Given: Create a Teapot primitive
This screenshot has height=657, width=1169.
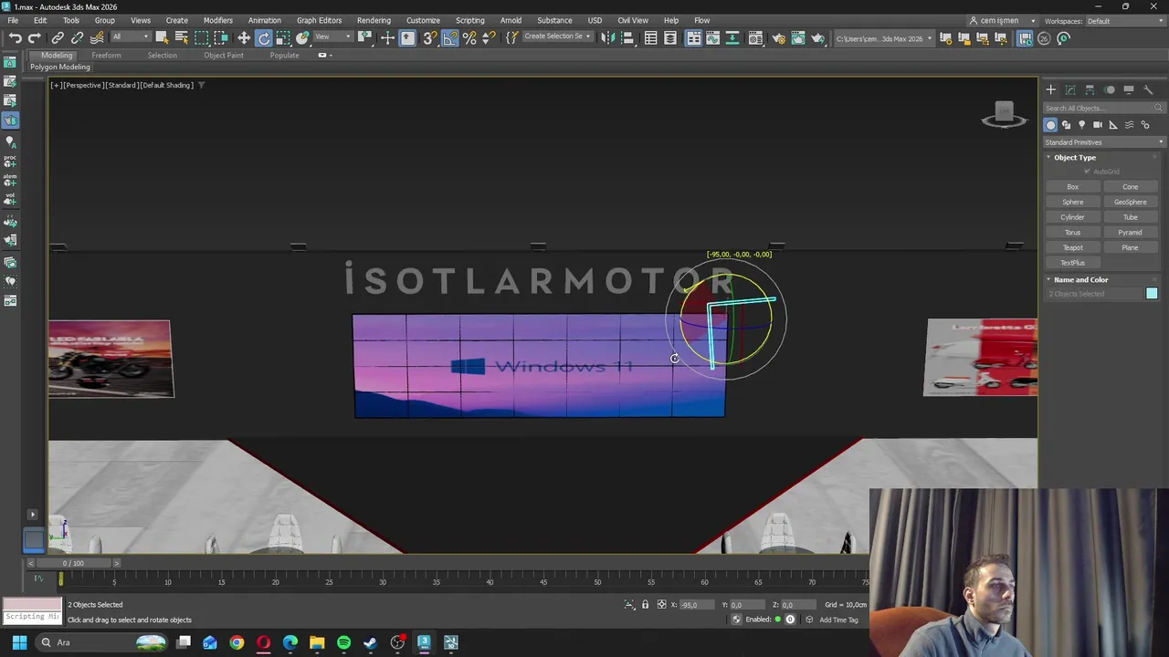Looking at the screenshot, I should pyautogui.click(x=1072, y=247).
